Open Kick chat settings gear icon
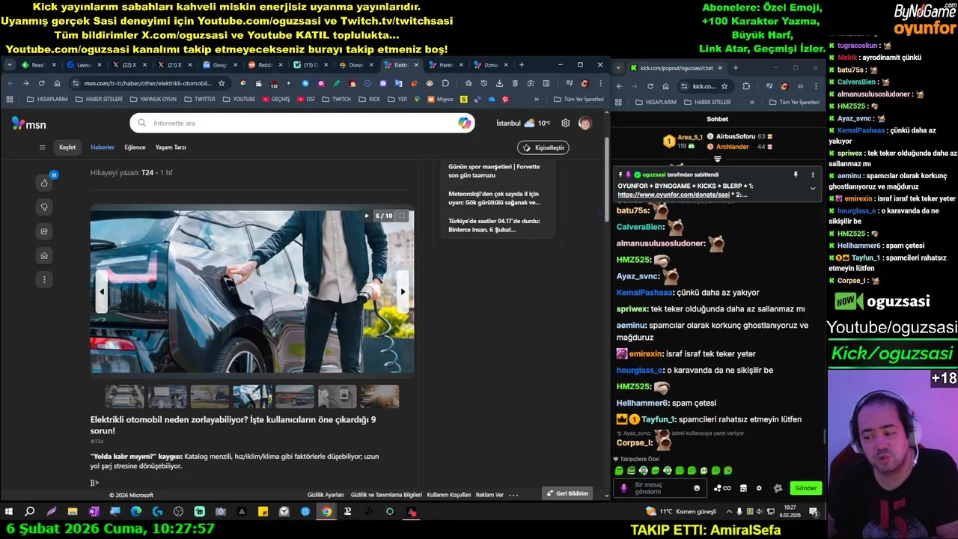This screenshot has height=539, width=958. pyautogui.click(x=759, y=488)
